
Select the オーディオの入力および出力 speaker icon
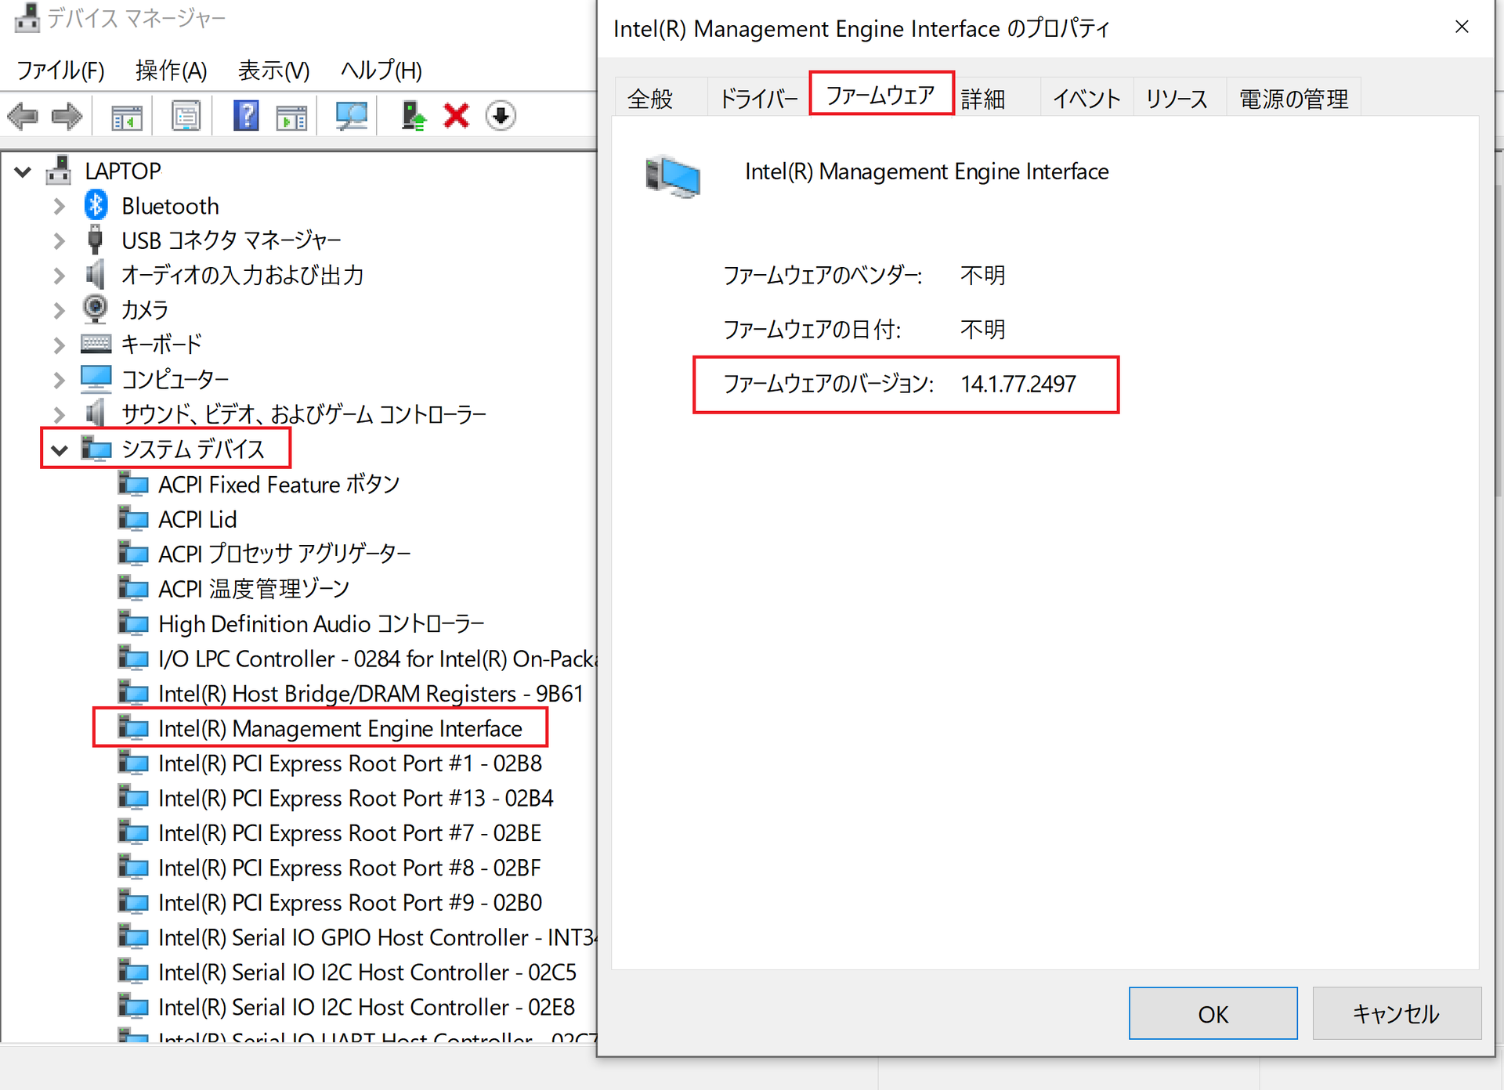[x=96, y=274]
